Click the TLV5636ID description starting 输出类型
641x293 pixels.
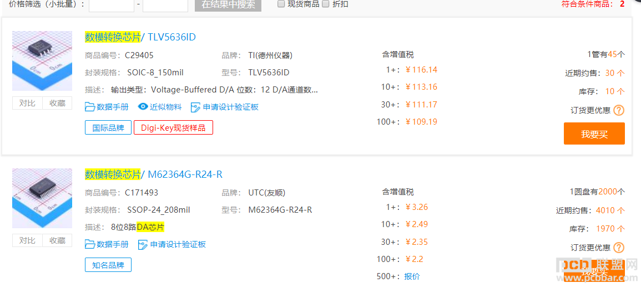coord(215,90)
